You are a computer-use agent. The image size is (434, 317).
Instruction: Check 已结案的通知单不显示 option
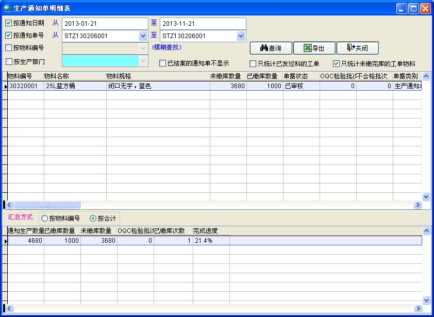[163, 63]
